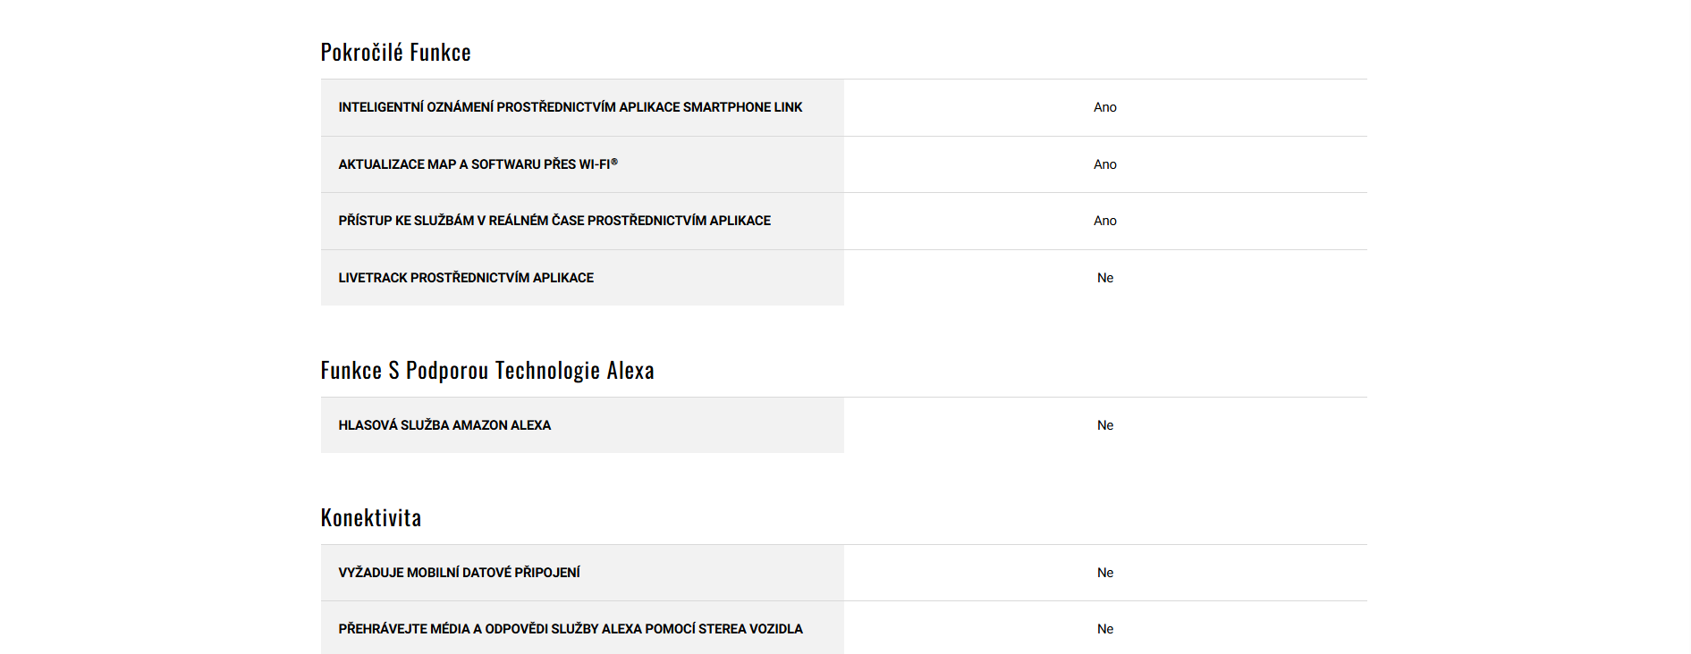Screen dimensions: 1691x654
Task: Click the 'VYŽADUJE MOBILNÍ DATOVÉ PŘIPOJENÍ' label
Action: (x=459, y=573)
